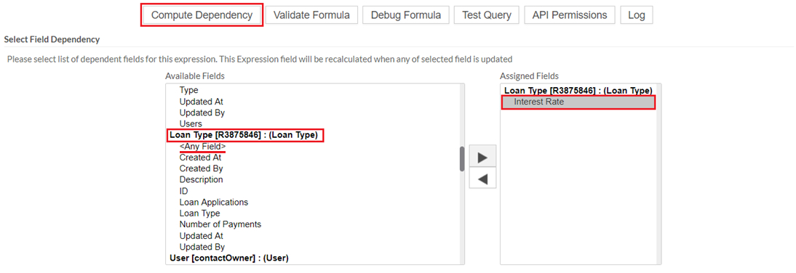Image resolution: width=796 pixels, height=273 pixels.
Task: Select the <Any Field> entry
Action: tap(202, 147)
